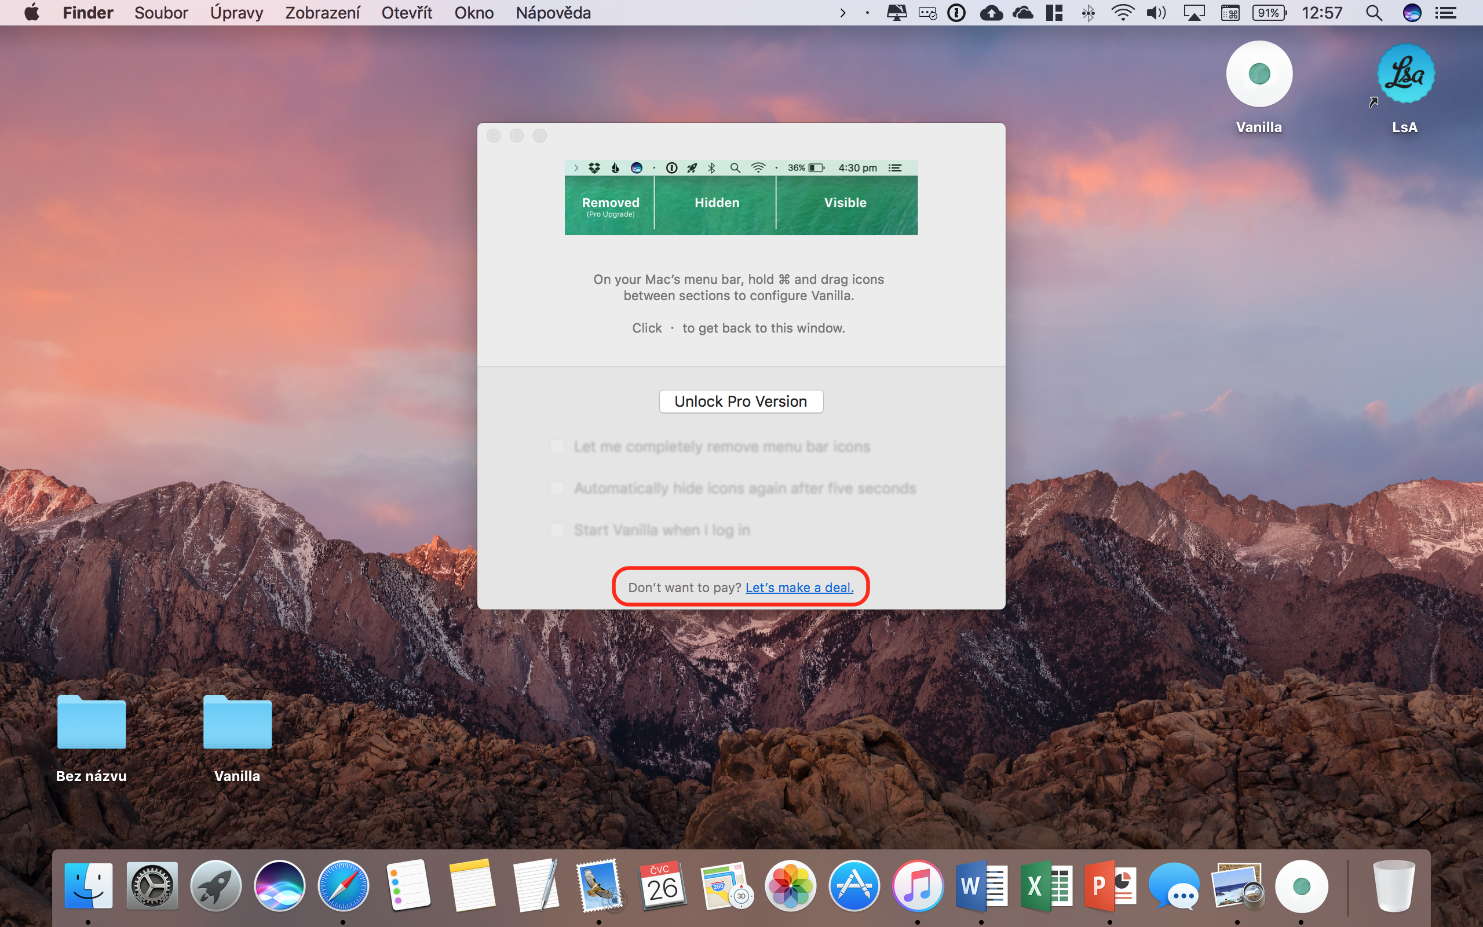This screenshot has height=927, width=1483.
Task: Click the Vanilla arrow in menu bar
Action: [x=843, y=13]
